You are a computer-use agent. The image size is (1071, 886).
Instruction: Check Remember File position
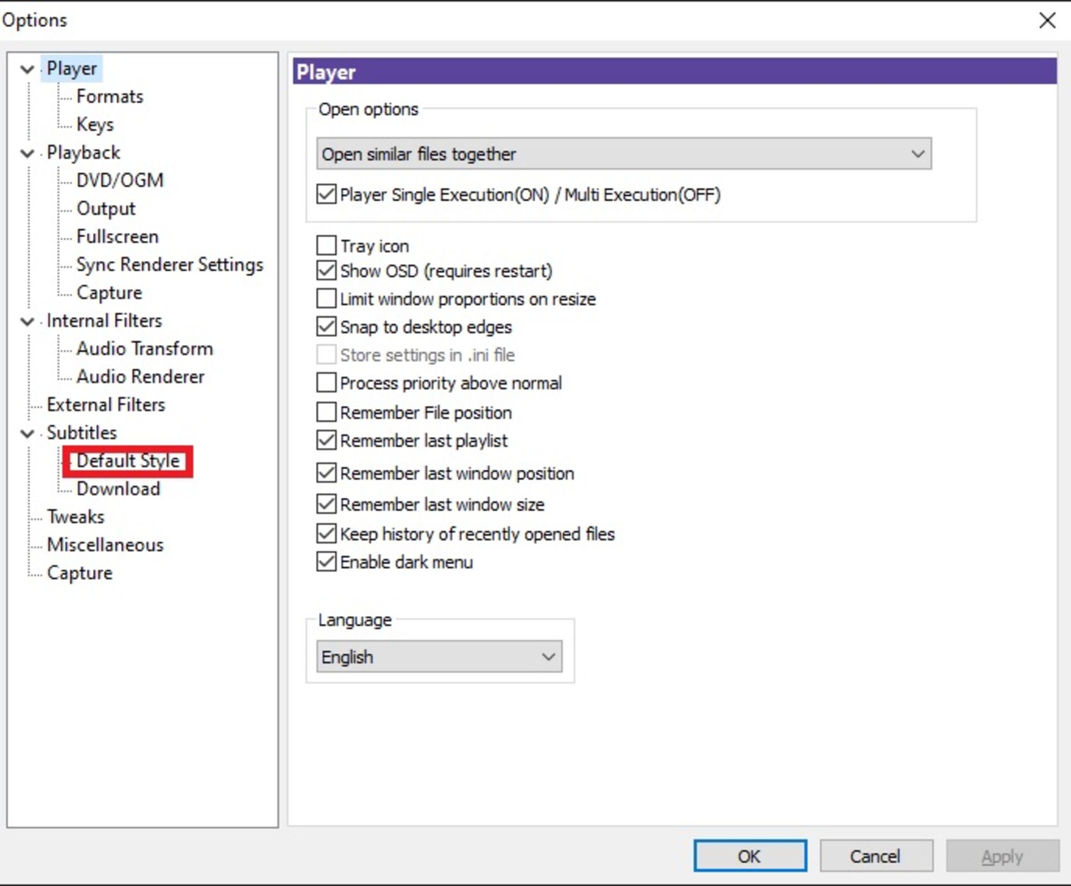(326, 412)
